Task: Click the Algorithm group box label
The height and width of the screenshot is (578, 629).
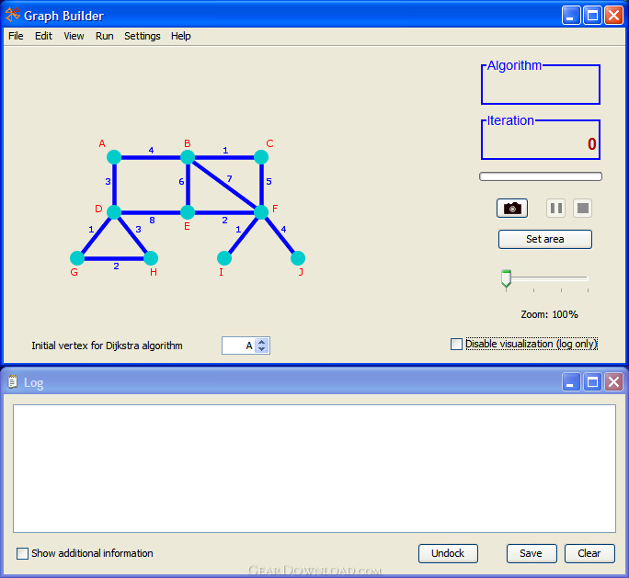Action: 514,65
